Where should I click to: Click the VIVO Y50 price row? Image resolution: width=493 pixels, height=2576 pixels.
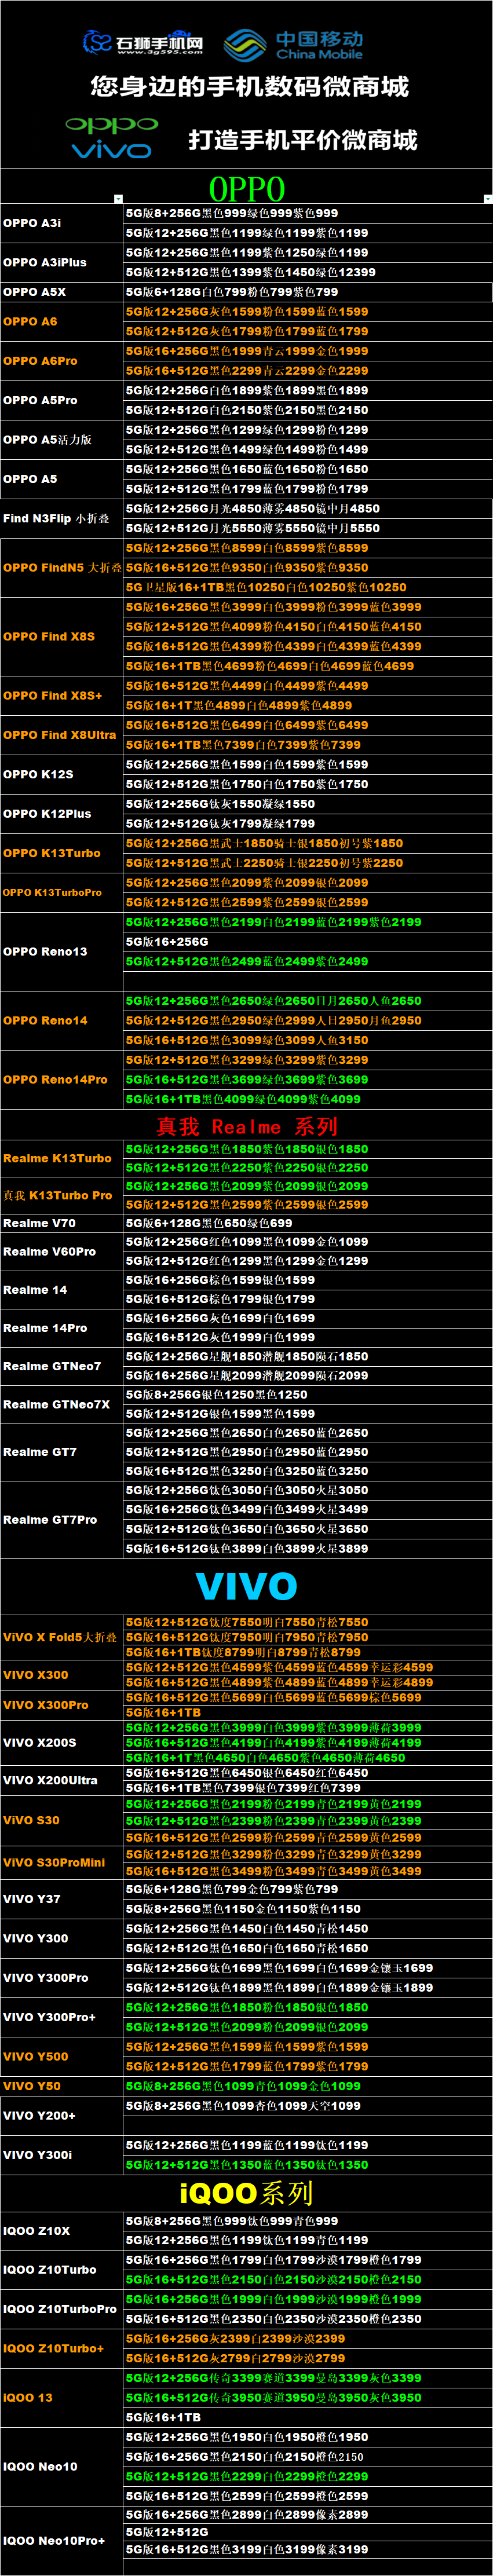click(307, 2086)
